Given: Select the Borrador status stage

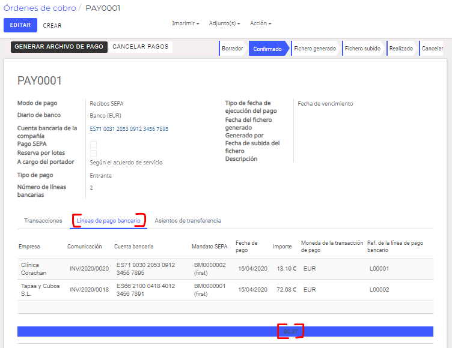Looking at the screenshot, I should [x=233, y=49].
